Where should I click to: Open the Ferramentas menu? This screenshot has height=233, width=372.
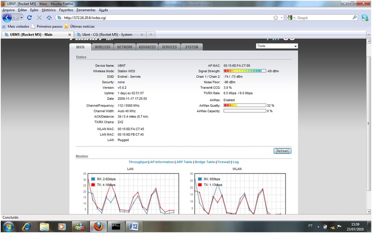tap(86, 10)
